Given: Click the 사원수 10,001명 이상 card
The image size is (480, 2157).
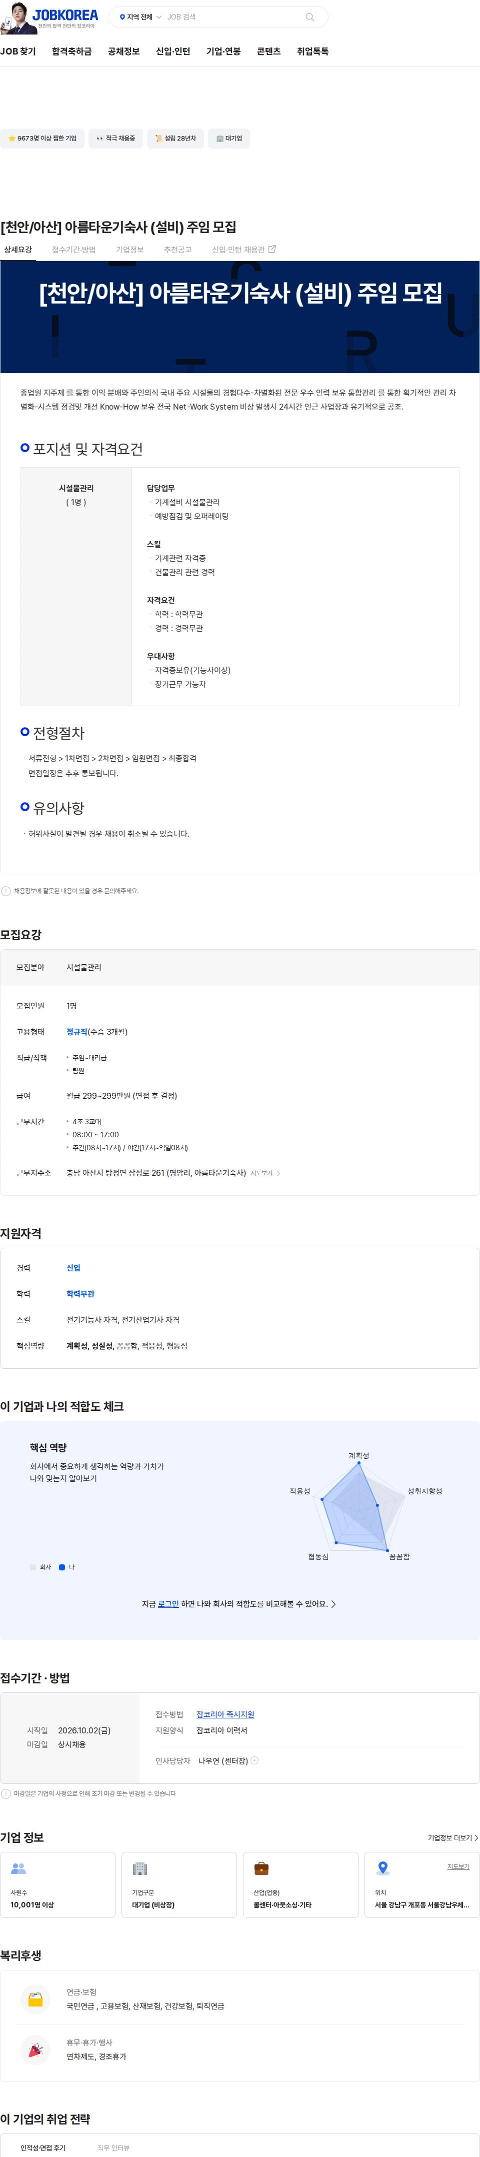Looking at the screenshot, I should point(58,1884).
